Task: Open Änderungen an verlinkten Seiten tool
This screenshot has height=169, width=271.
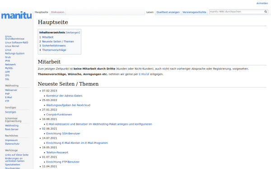Action: point(15,160)
